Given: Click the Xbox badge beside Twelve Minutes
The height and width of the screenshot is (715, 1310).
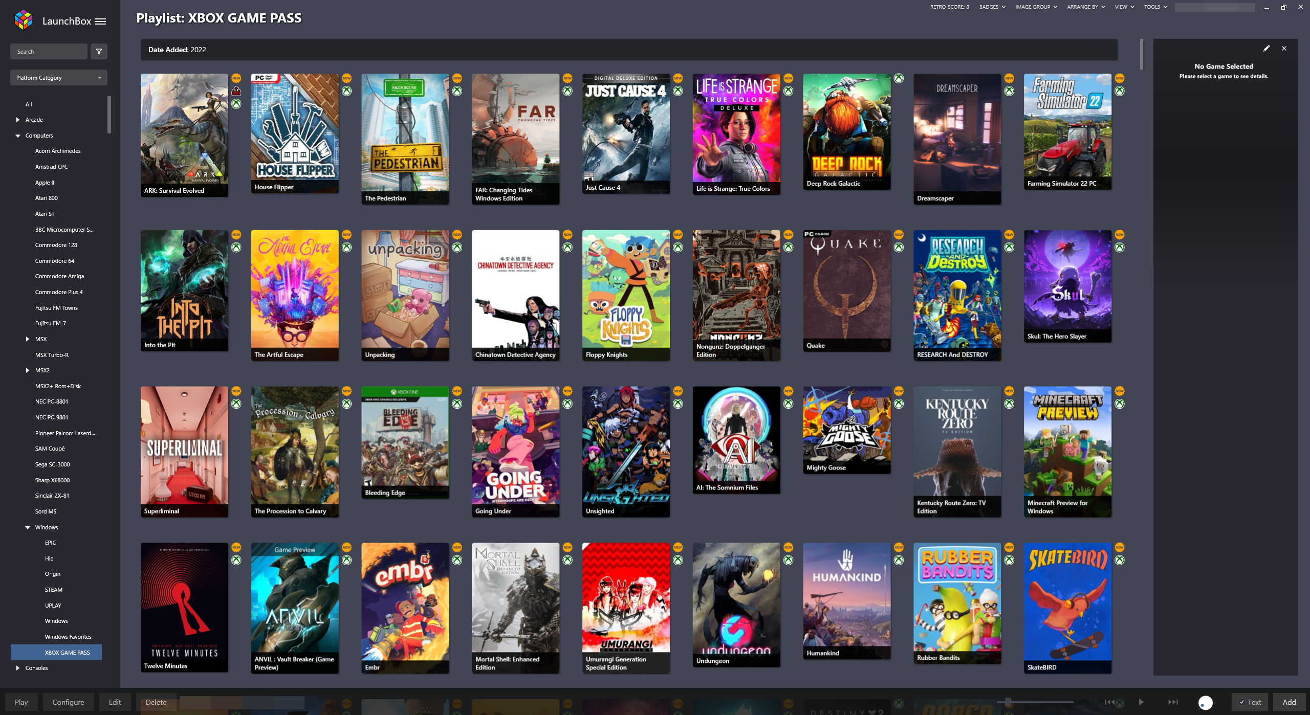Looking at the screenshot, I should point(236,561).
